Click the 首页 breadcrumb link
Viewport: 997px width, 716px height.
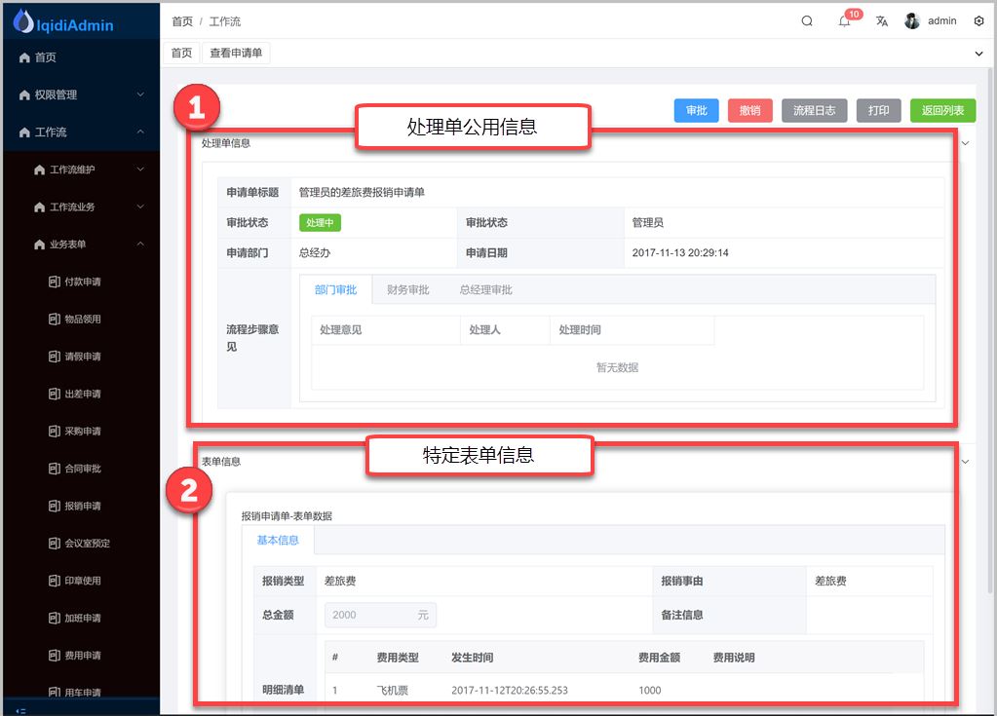pyautogui.click(x=182, y=21)
